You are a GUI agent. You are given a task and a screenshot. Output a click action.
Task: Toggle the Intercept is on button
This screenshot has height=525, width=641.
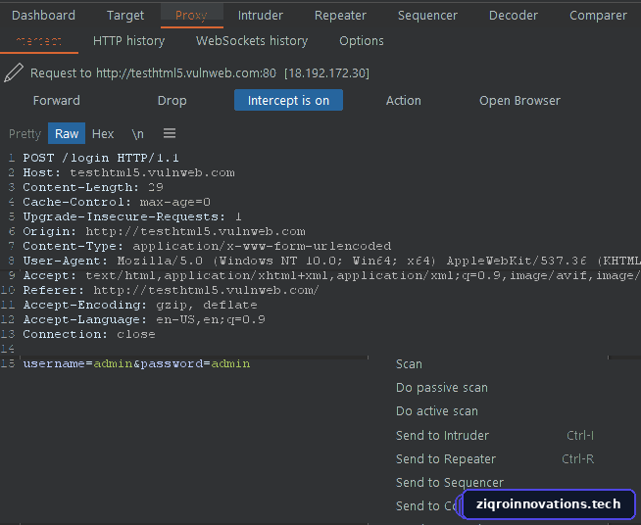tap(288, 100)
